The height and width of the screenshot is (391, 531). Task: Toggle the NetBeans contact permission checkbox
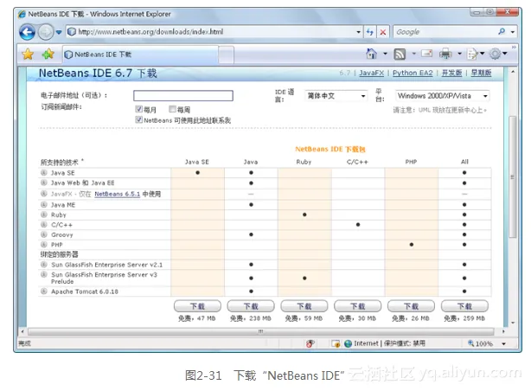139,120
